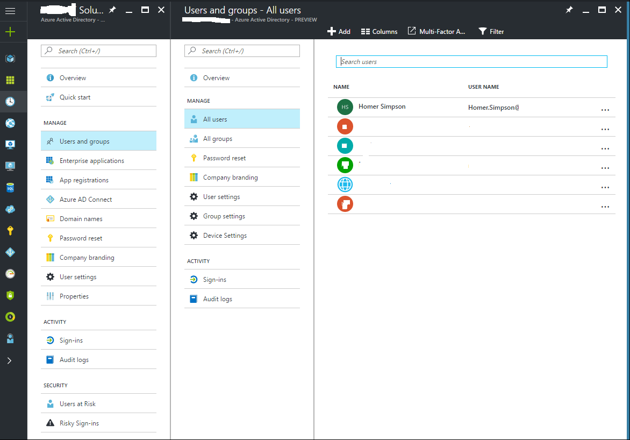Open the Recent clock icon in the sidebar
The width and height of the screenshot is (630, 440).
[10, 101]
